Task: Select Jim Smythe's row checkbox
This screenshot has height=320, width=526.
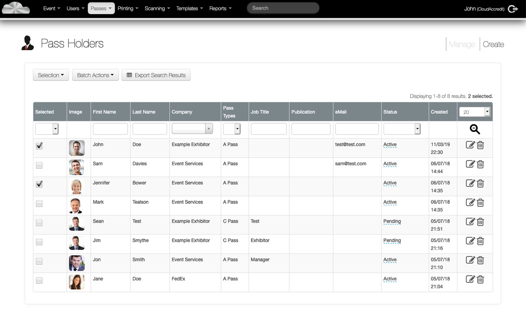Action: point(39,242)
